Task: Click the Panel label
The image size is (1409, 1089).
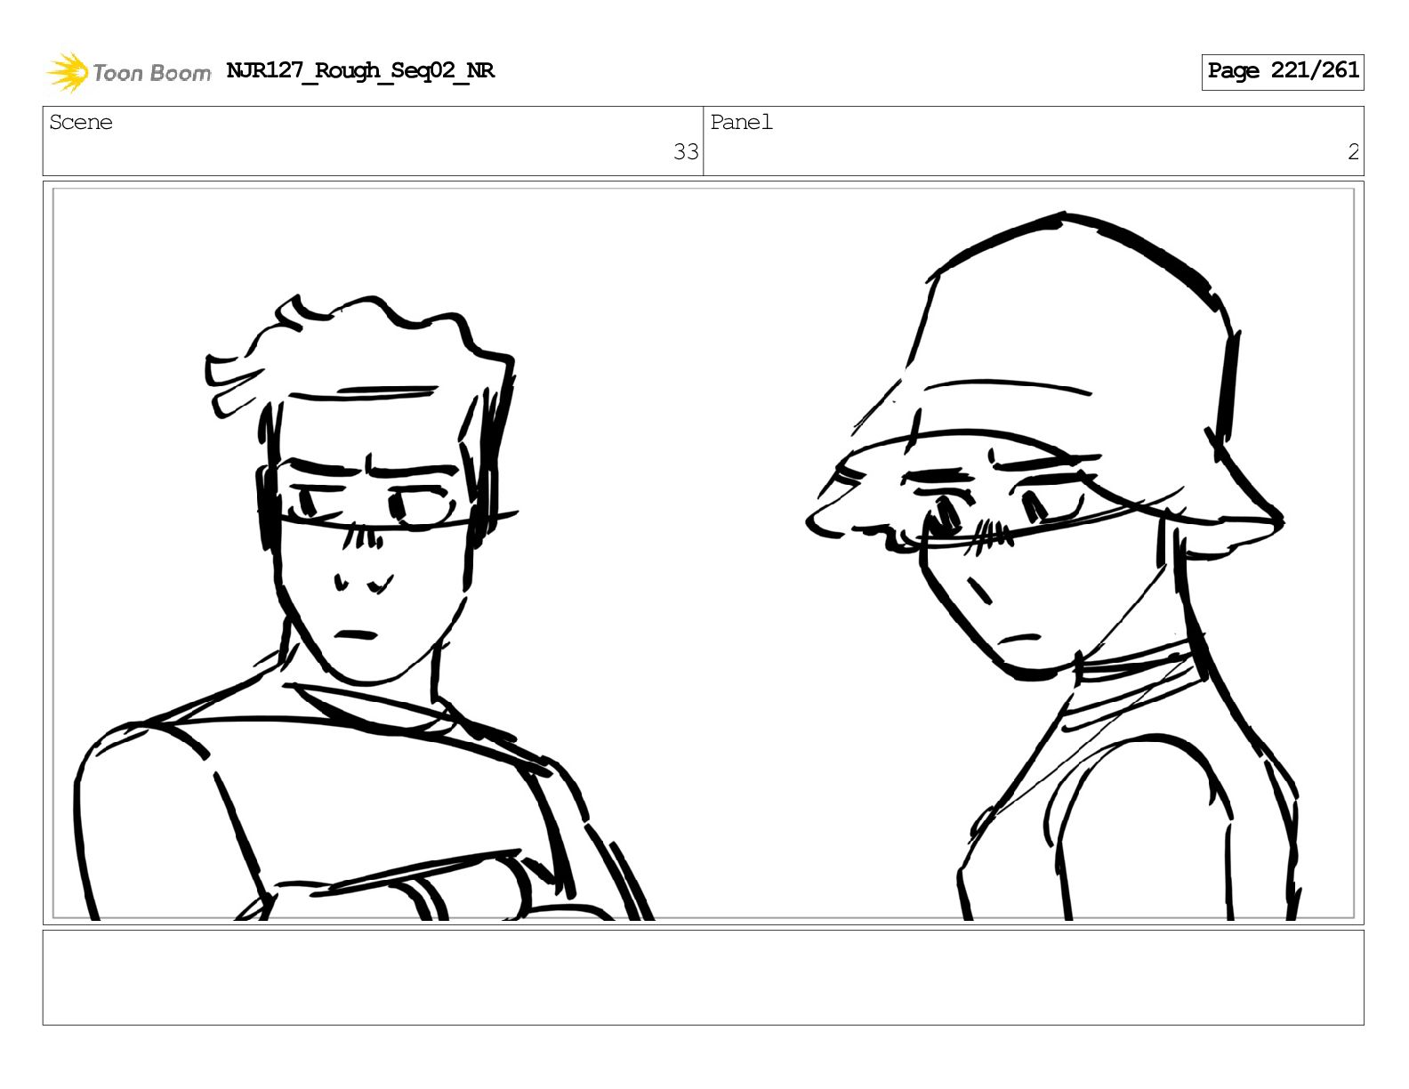Action: tap(741, 122)
